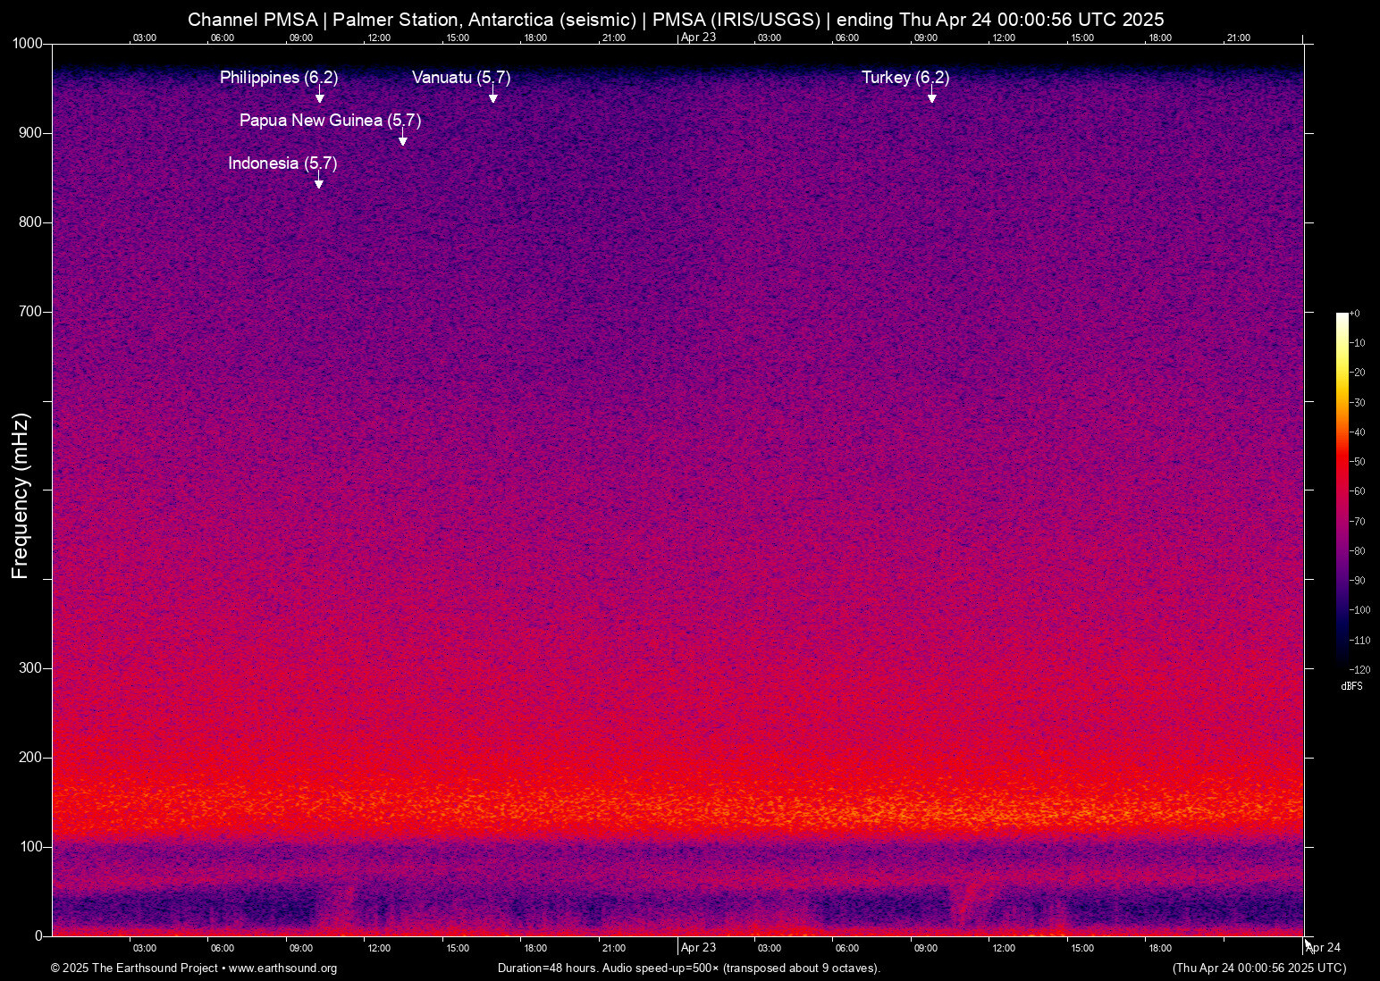Click the dBFS unit label below colorbar

tap(1351, 687)
